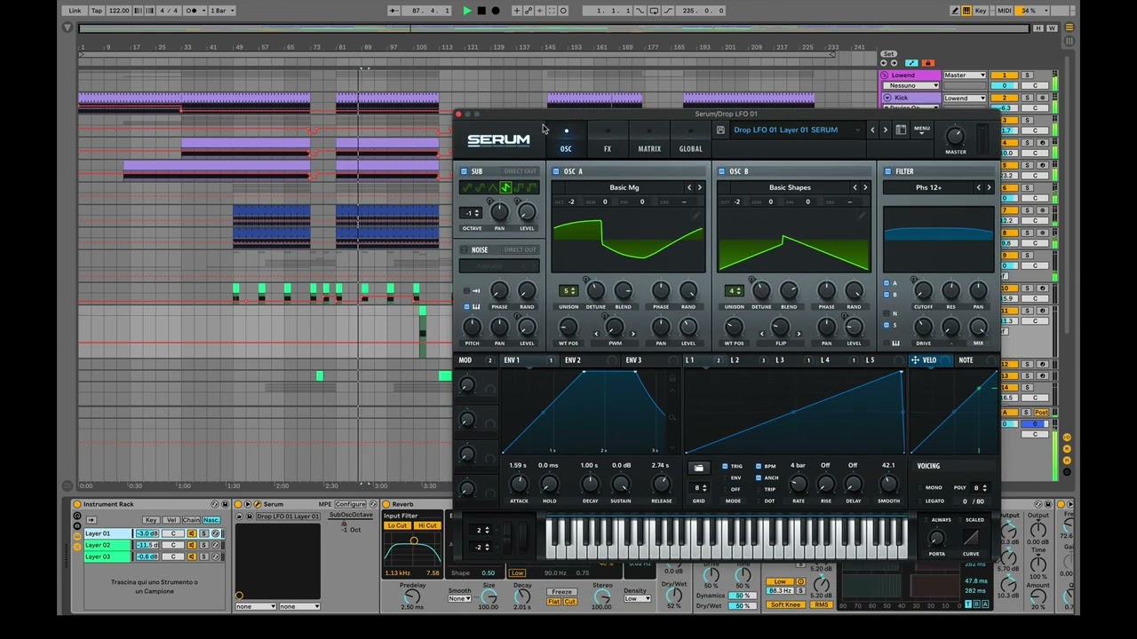Open Serum preset save disk icon
Viewport: 1137px width, 639px height.
point(720,130)
